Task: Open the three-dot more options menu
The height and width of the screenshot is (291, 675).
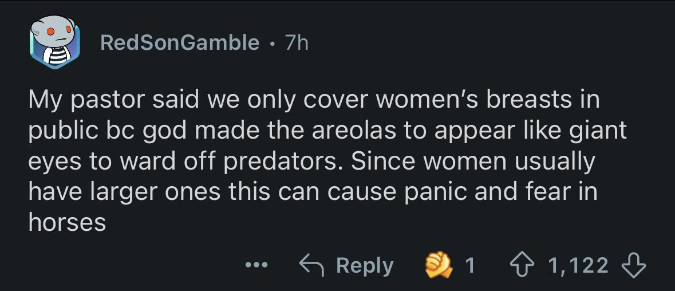Action: 255,266
